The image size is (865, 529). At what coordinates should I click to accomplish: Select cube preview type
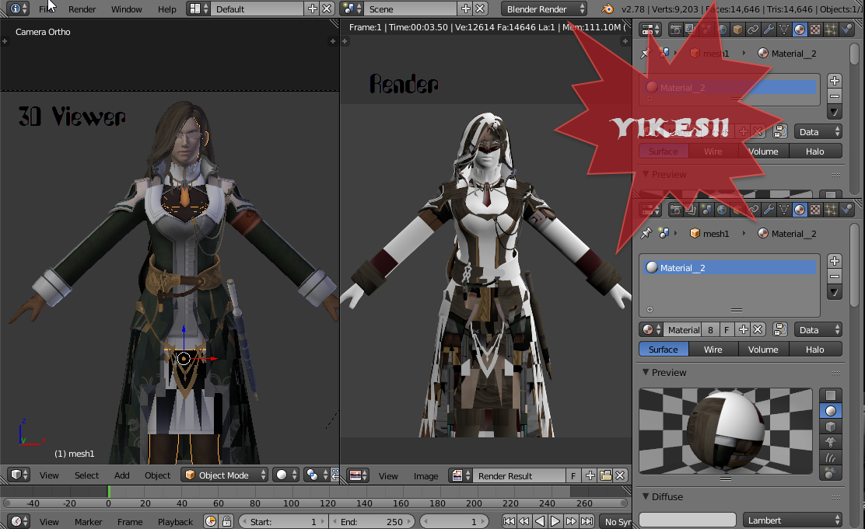click(830, 426)
